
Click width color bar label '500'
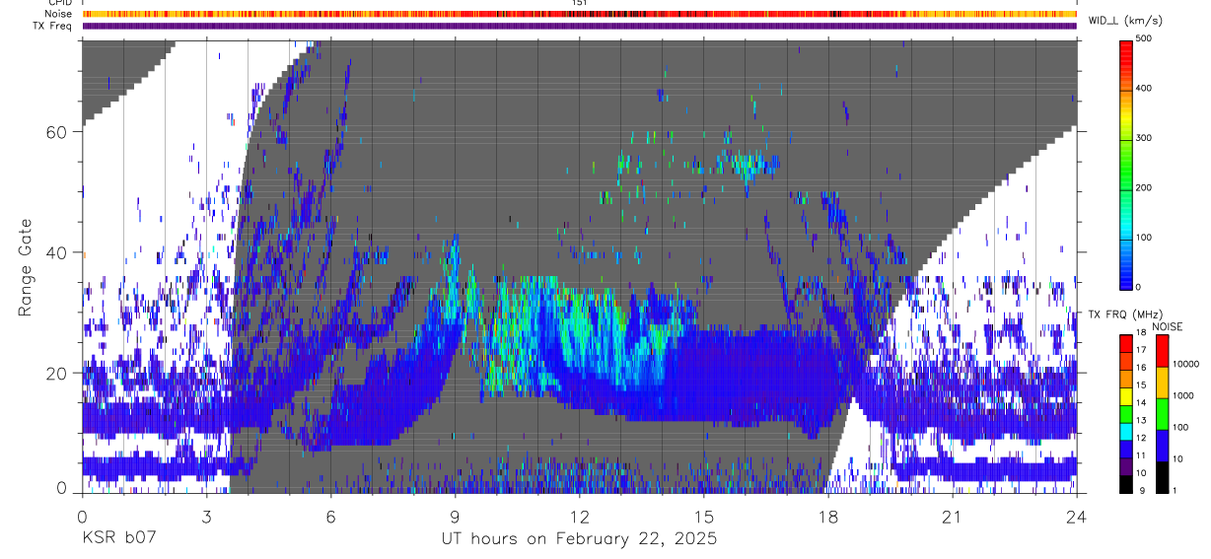point(1143,39)
